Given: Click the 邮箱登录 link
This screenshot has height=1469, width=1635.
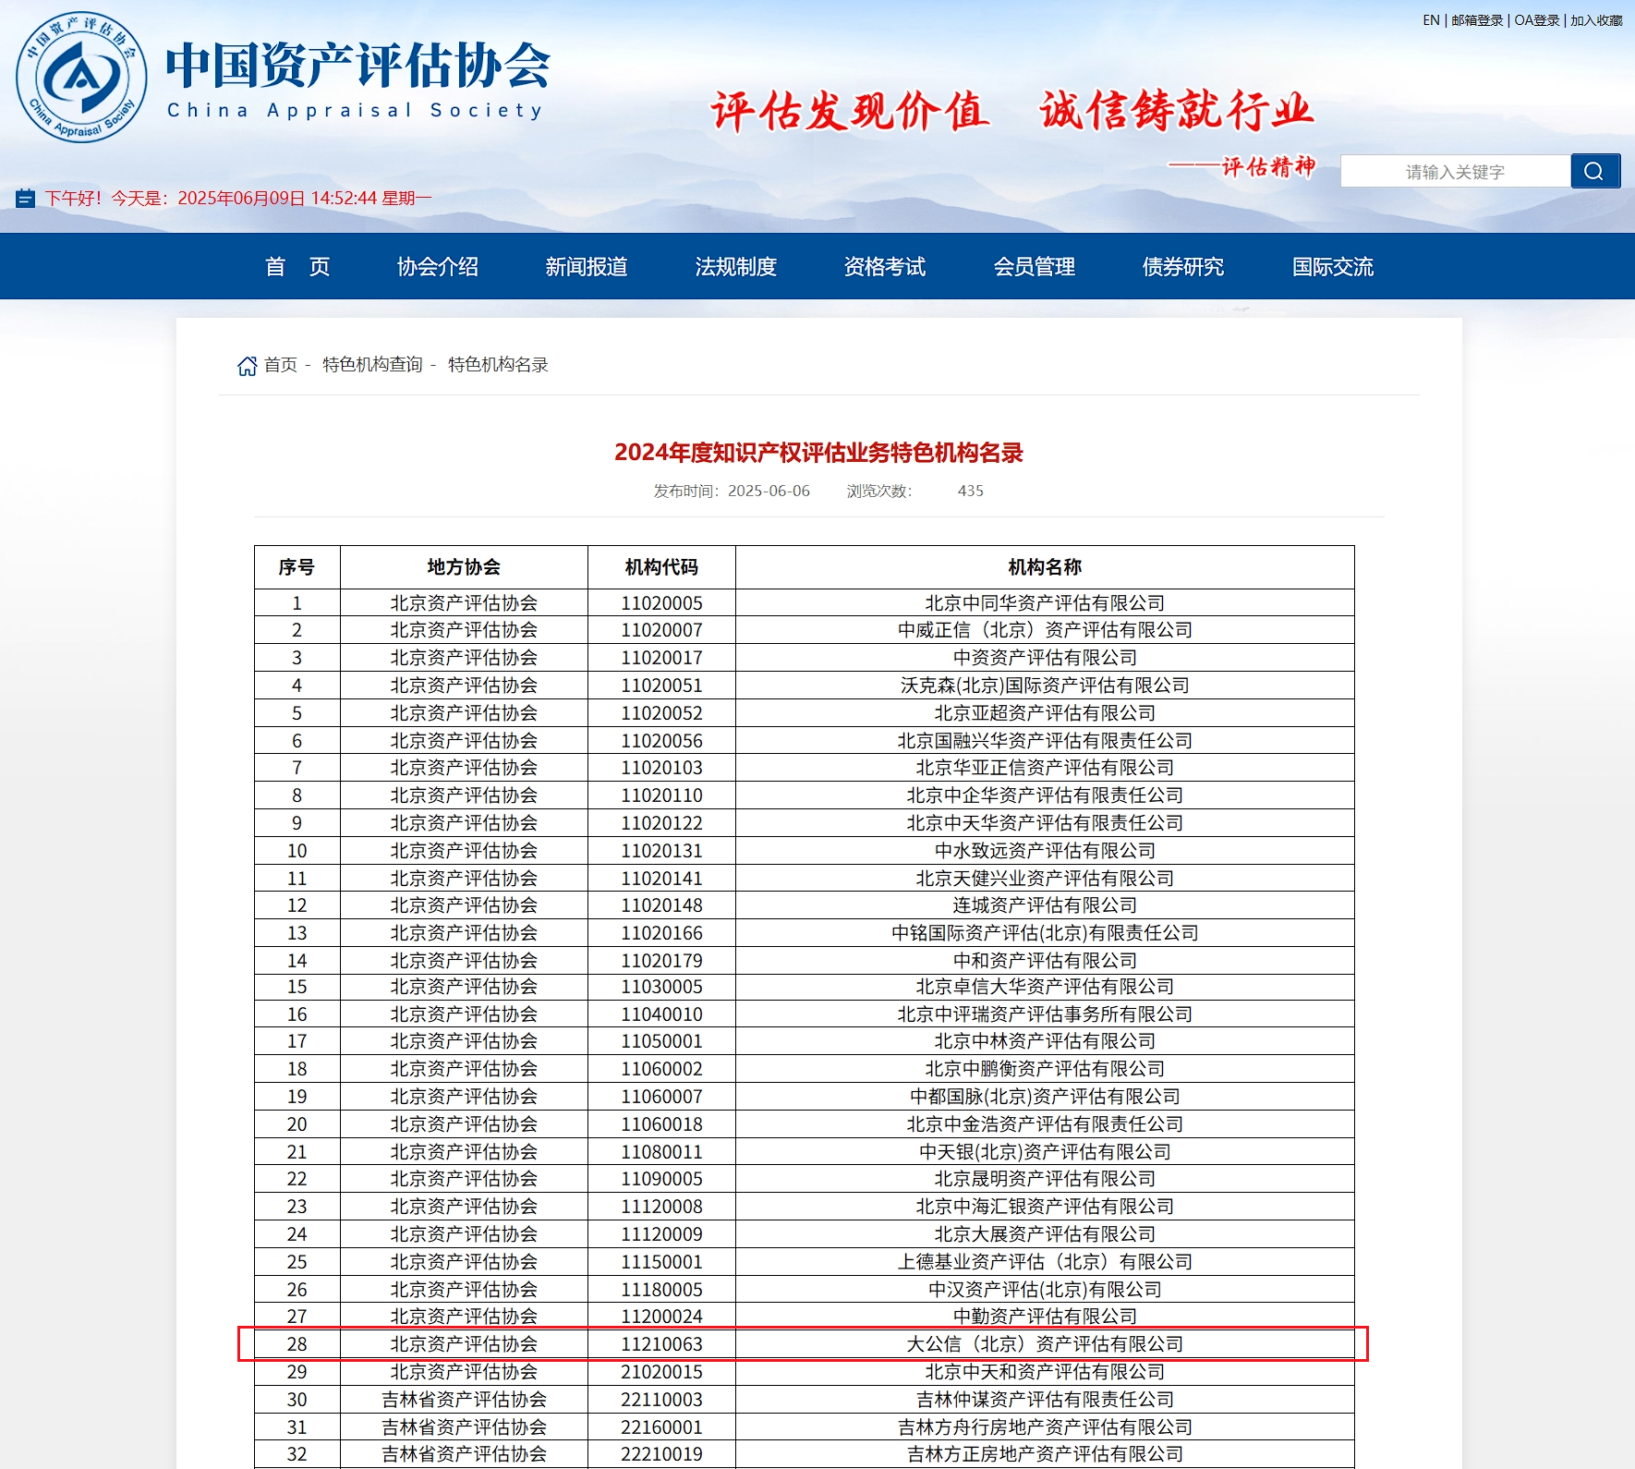Looking at the screenshot, I should coord(1477,20).
